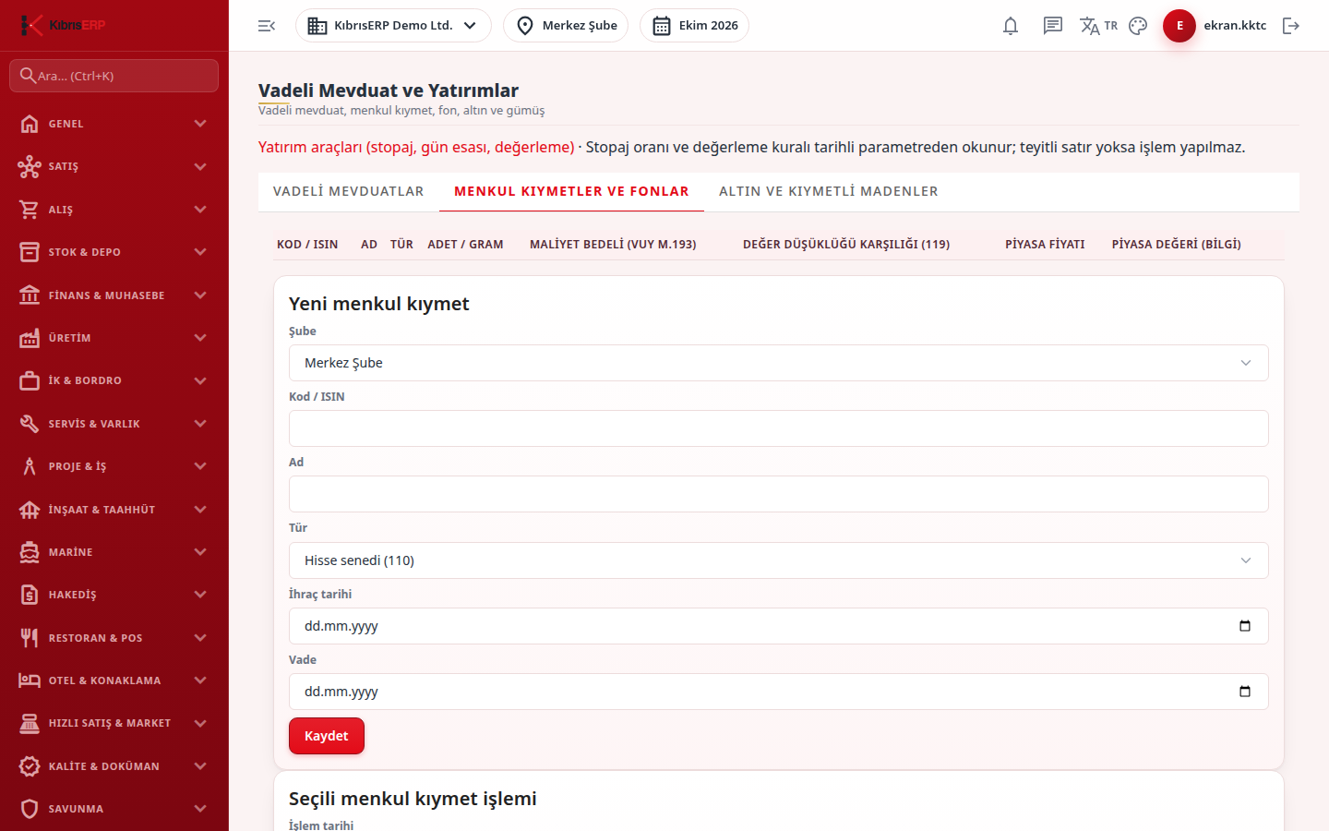The image size is (1329, 831).
Task: Open the messages chat icon
Action: pyautogui.click(x=1053, y=26)
